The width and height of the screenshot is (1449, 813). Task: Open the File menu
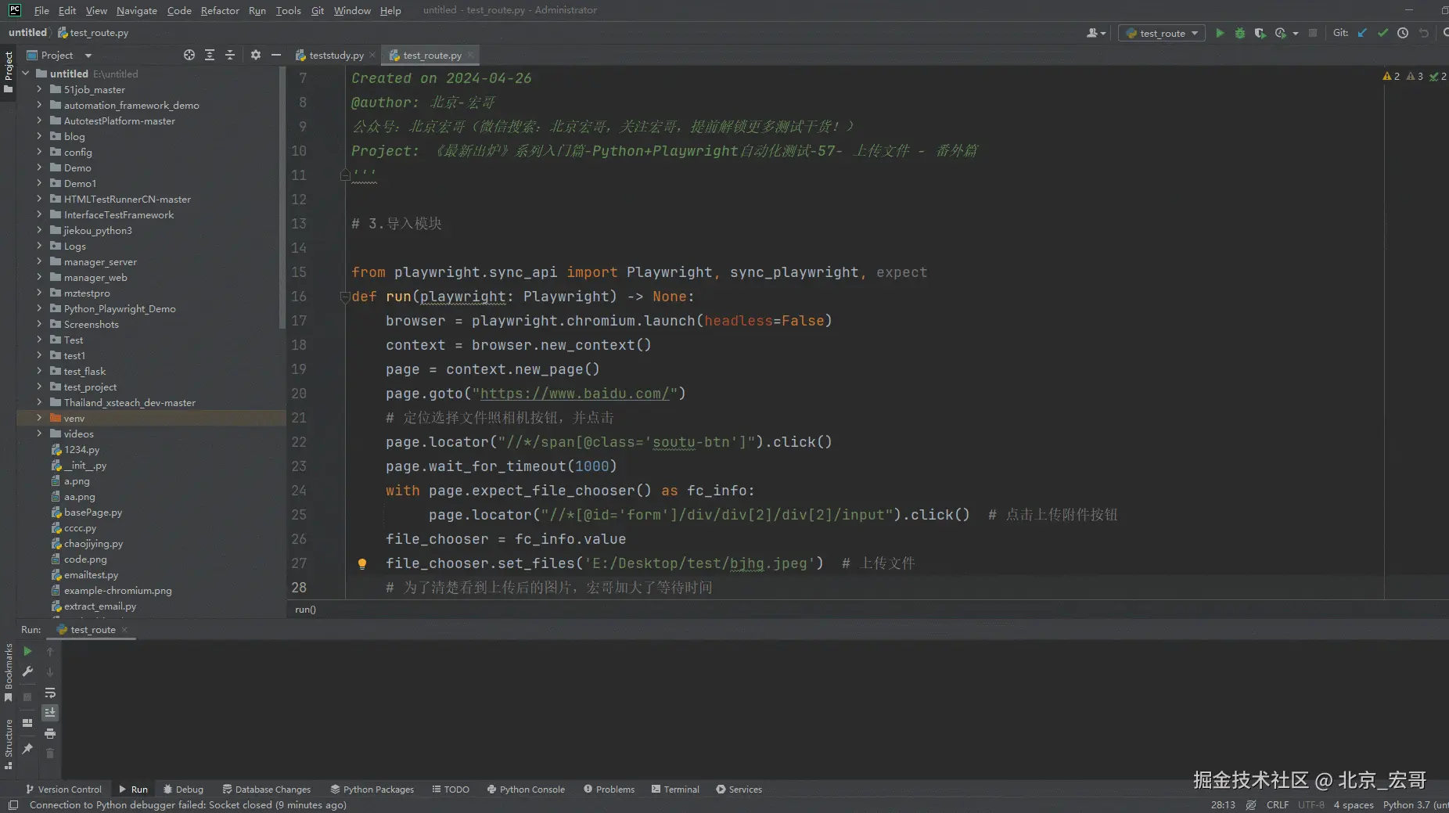coord(41,10)
